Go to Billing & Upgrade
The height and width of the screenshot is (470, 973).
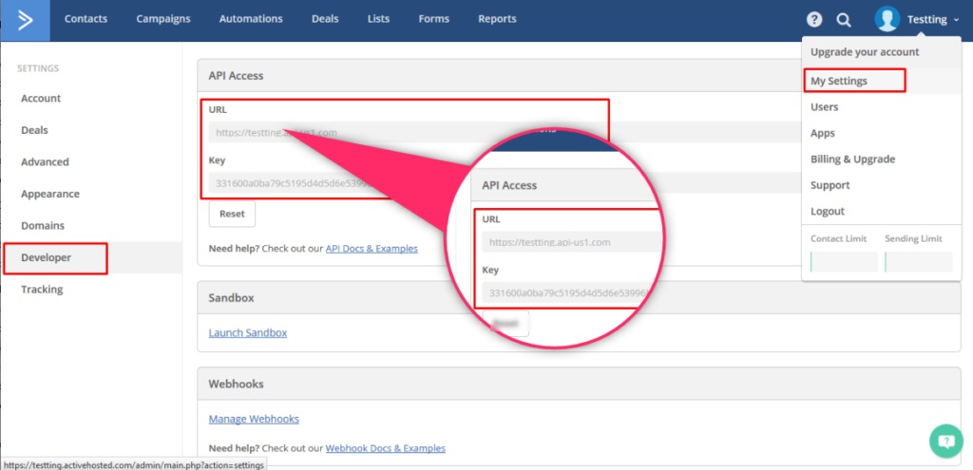click(852, 160)
